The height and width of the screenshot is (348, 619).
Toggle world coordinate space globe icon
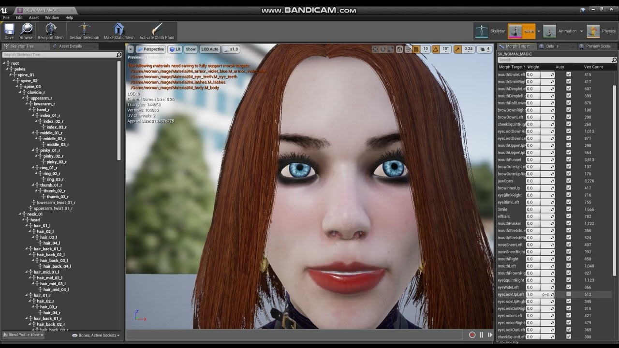pyautogui.click(x=399, y=49)
